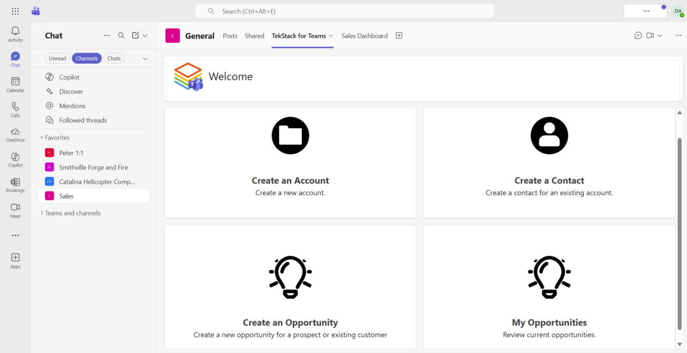Open the Activity feed in sidebar
687x353 pixels.
(x=15, y=34)
